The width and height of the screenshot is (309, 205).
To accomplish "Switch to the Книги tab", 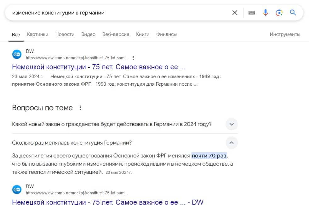I will [143, 34].
